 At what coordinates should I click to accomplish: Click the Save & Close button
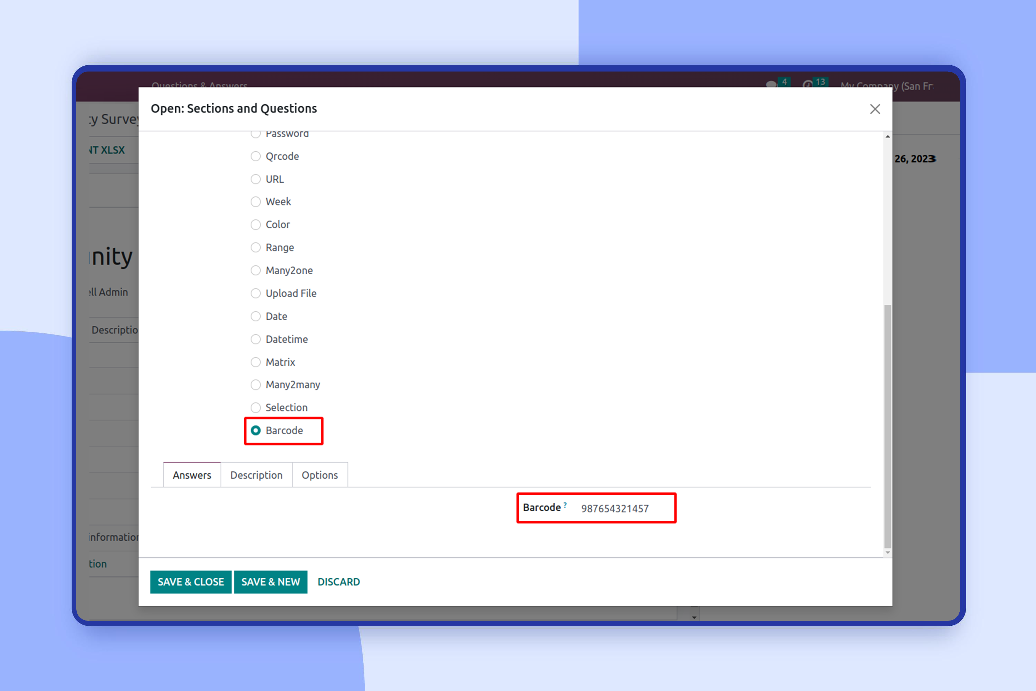point(191,582)
